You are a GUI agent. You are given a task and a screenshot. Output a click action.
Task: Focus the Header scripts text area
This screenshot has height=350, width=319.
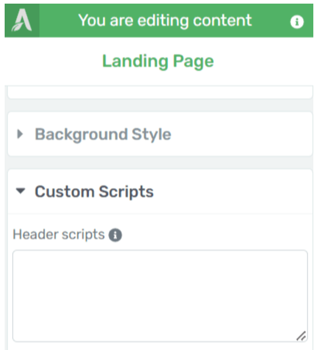pyautogui.click(x=159, y=295)
